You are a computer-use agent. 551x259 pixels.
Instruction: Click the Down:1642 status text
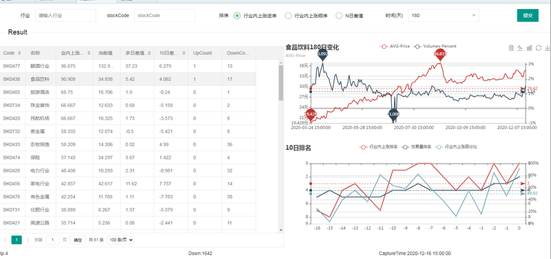200,254
